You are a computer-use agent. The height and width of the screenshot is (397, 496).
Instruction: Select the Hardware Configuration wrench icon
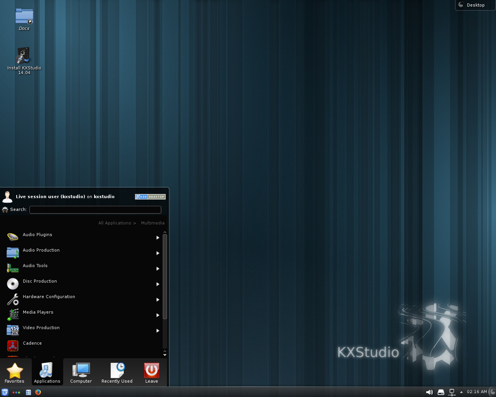pos(12,299)
